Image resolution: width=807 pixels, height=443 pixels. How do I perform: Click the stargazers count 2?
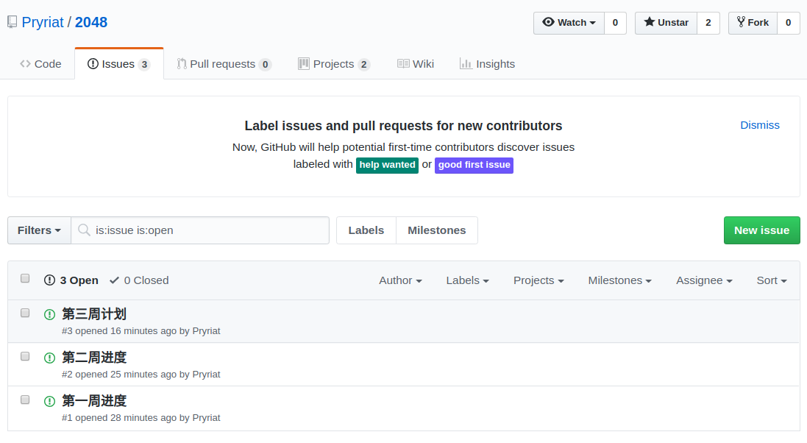(708, 23)
